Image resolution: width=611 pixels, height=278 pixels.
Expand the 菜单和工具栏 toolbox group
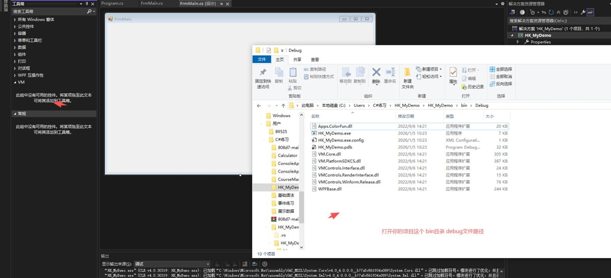pos(15,40)
